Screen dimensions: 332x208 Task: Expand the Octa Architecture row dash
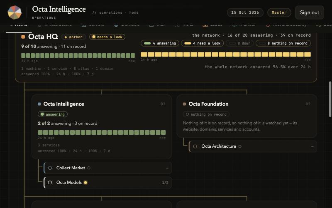[x=312, y=147]
